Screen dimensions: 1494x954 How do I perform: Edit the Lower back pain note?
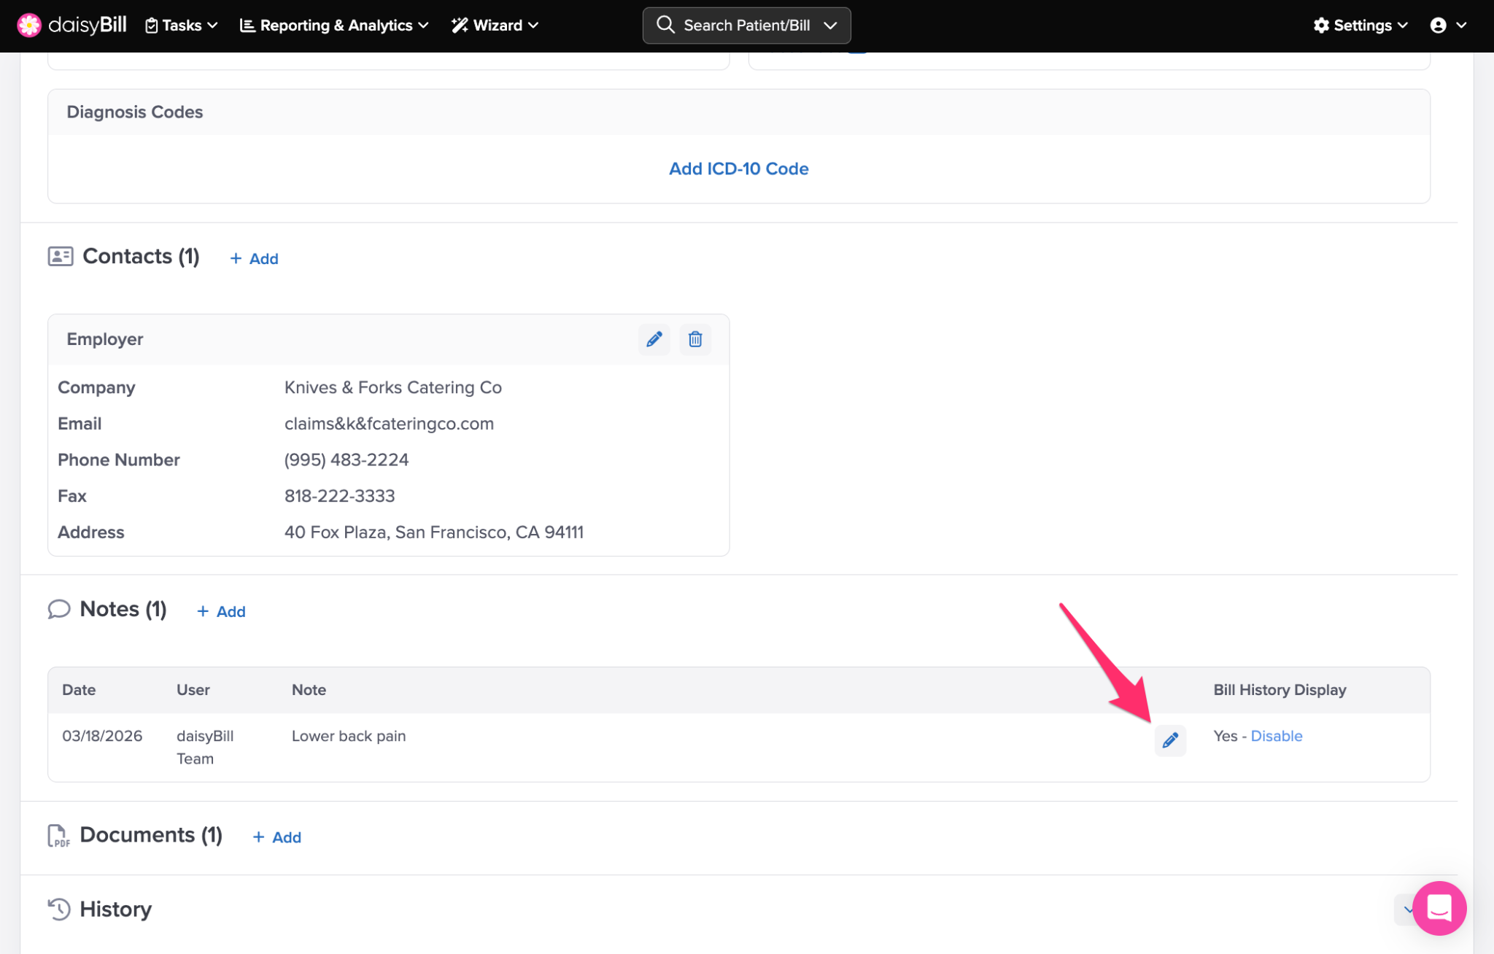coord(1170,740)
